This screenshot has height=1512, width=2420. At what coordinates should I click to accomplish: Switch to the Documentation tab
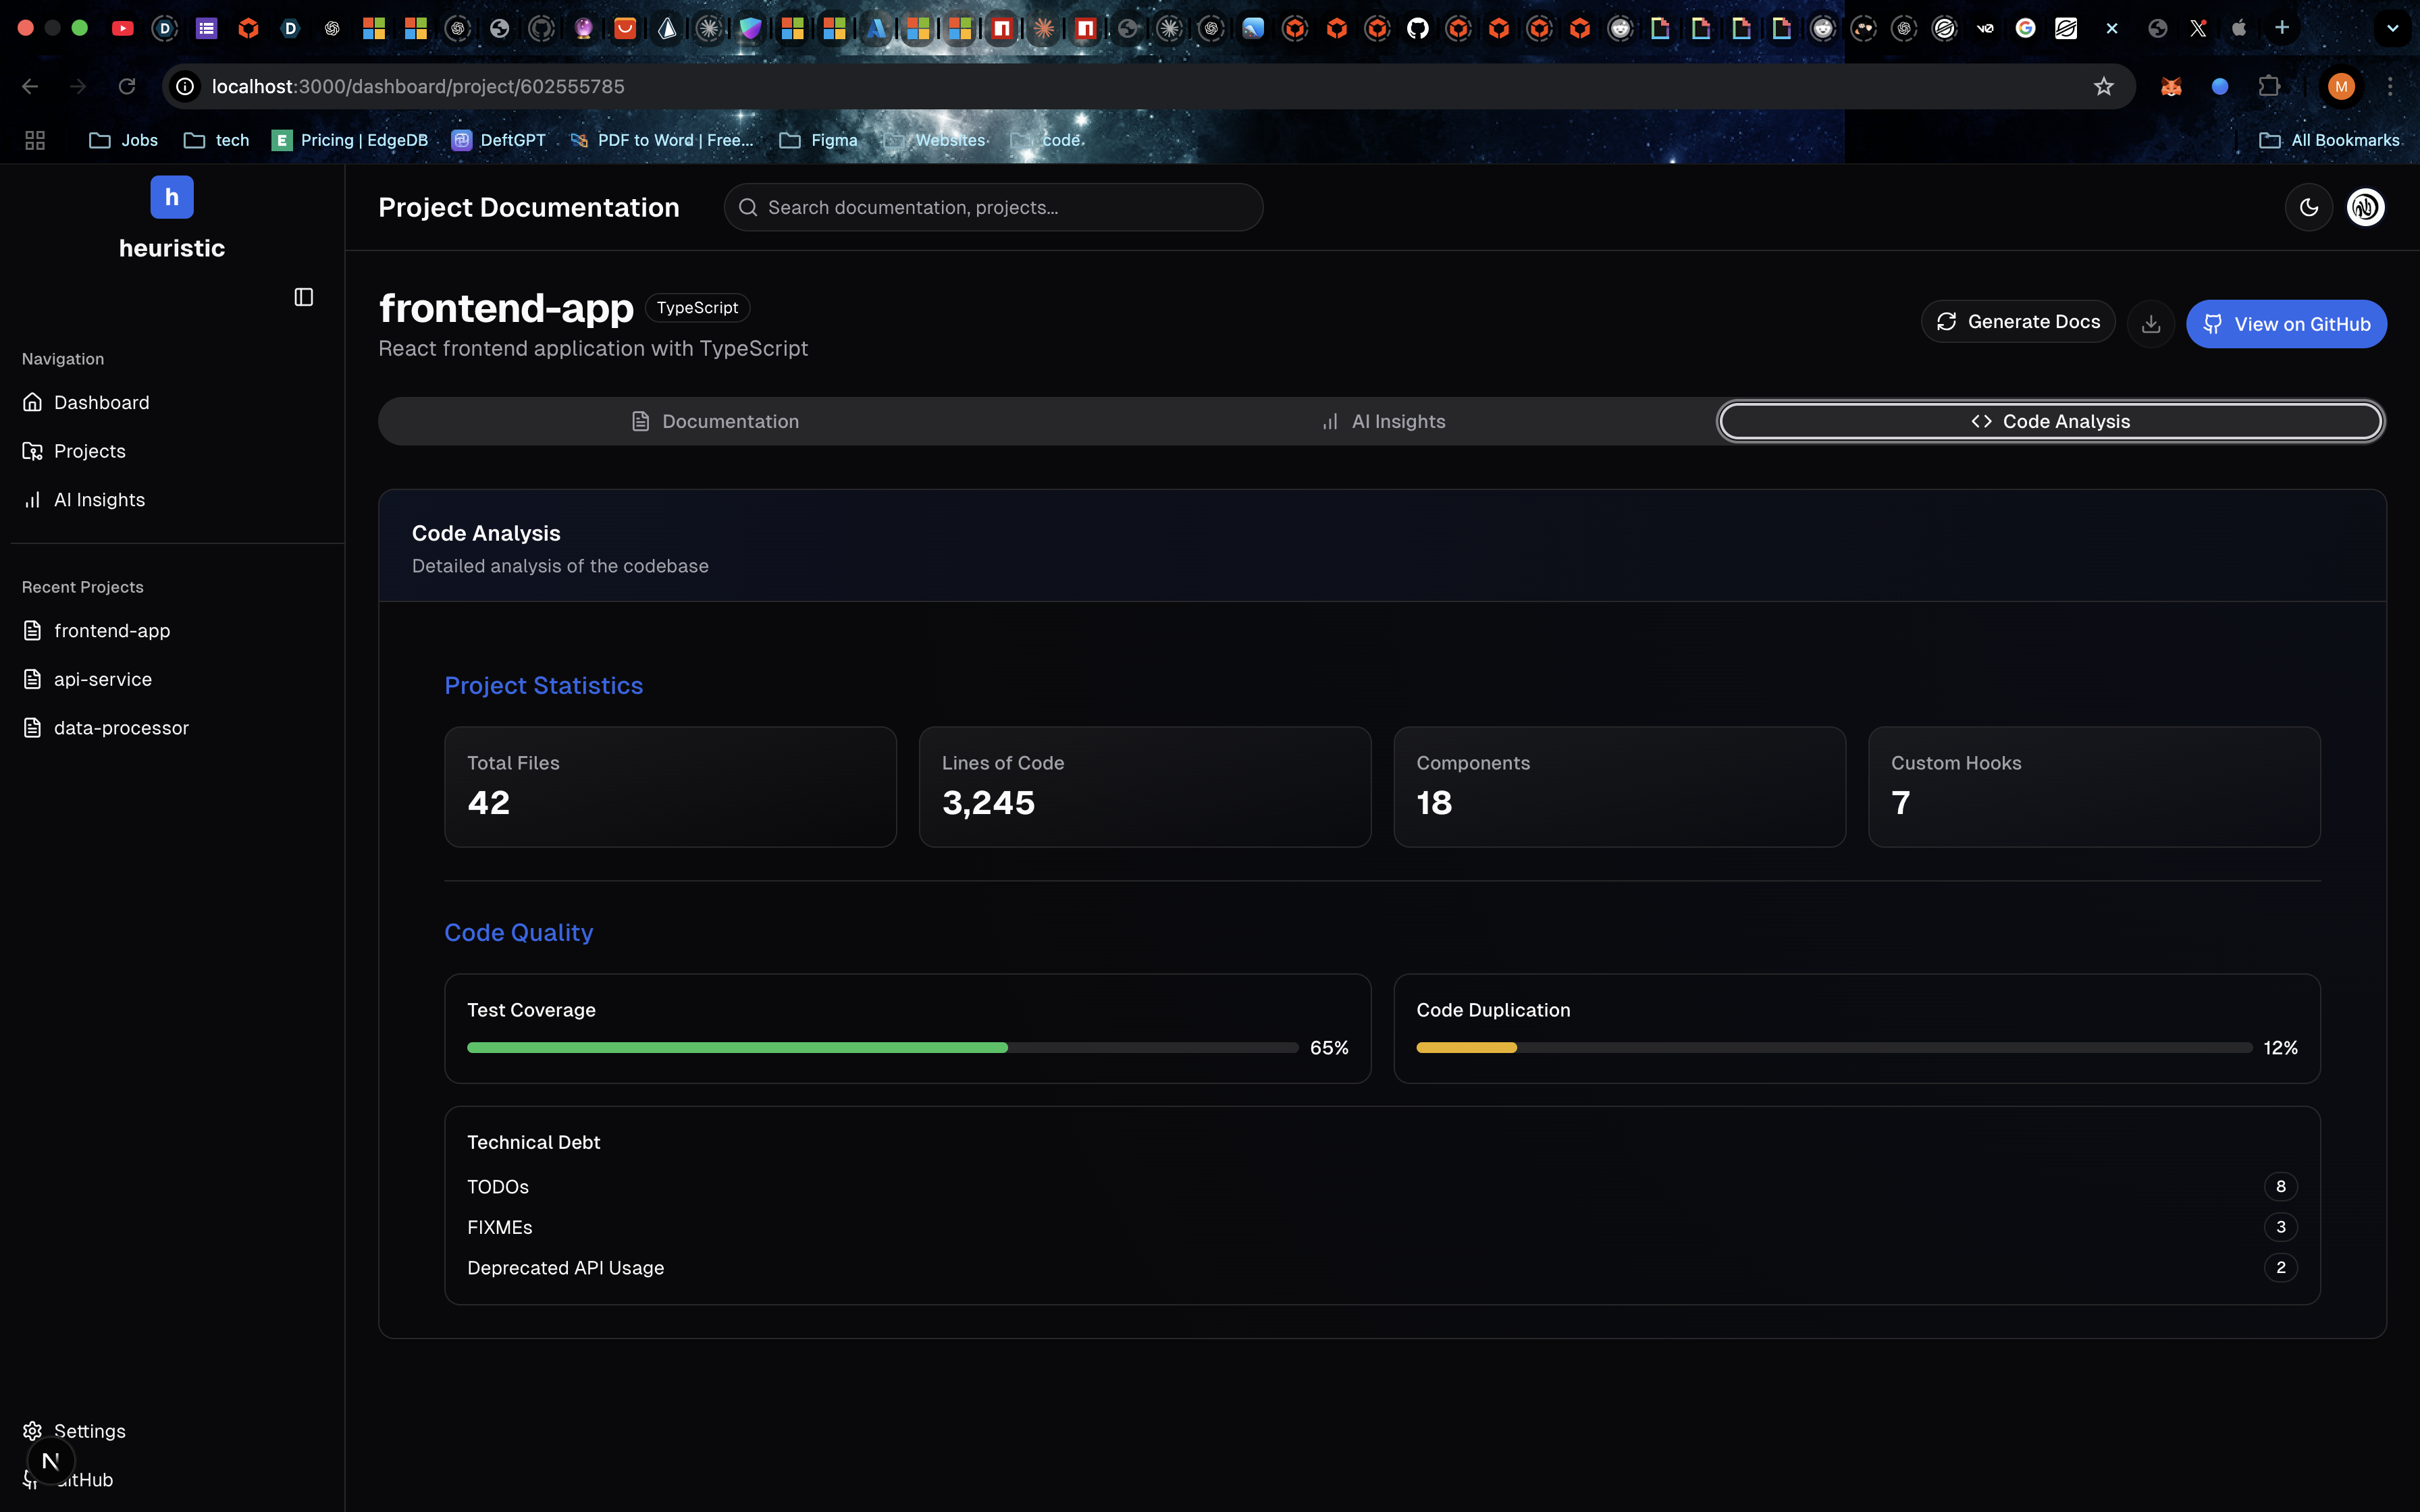coord(715,422)
